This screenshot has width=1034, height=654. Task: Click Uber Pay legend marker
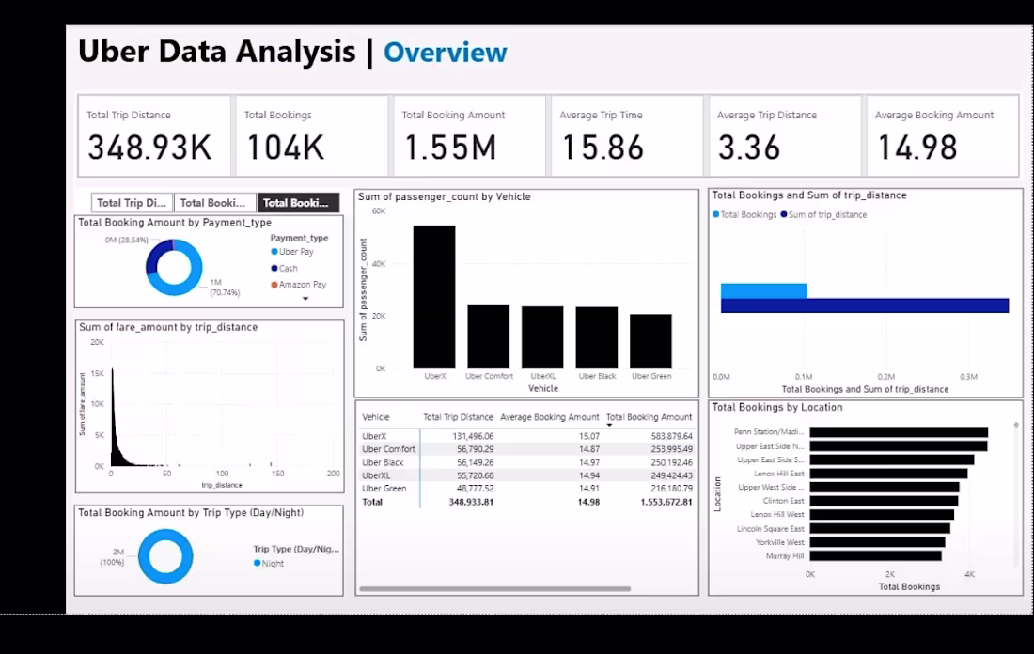point(274,251)
